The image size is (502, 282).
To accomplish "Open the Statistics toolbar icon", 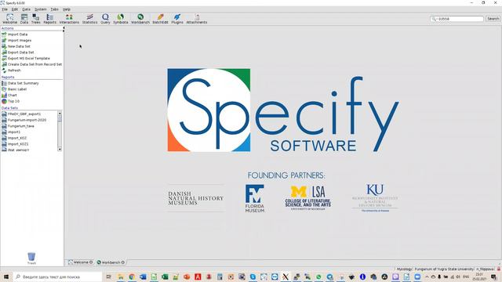I will [x=90, y=19].
